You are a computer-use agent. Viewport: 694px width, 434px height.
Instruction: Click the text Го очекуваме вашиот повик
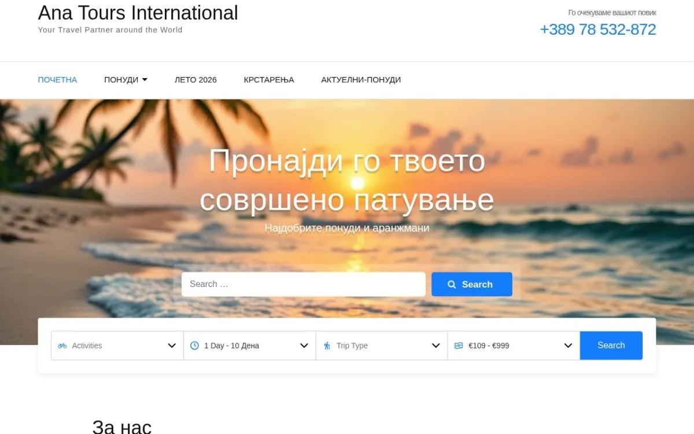click(612, 13)
